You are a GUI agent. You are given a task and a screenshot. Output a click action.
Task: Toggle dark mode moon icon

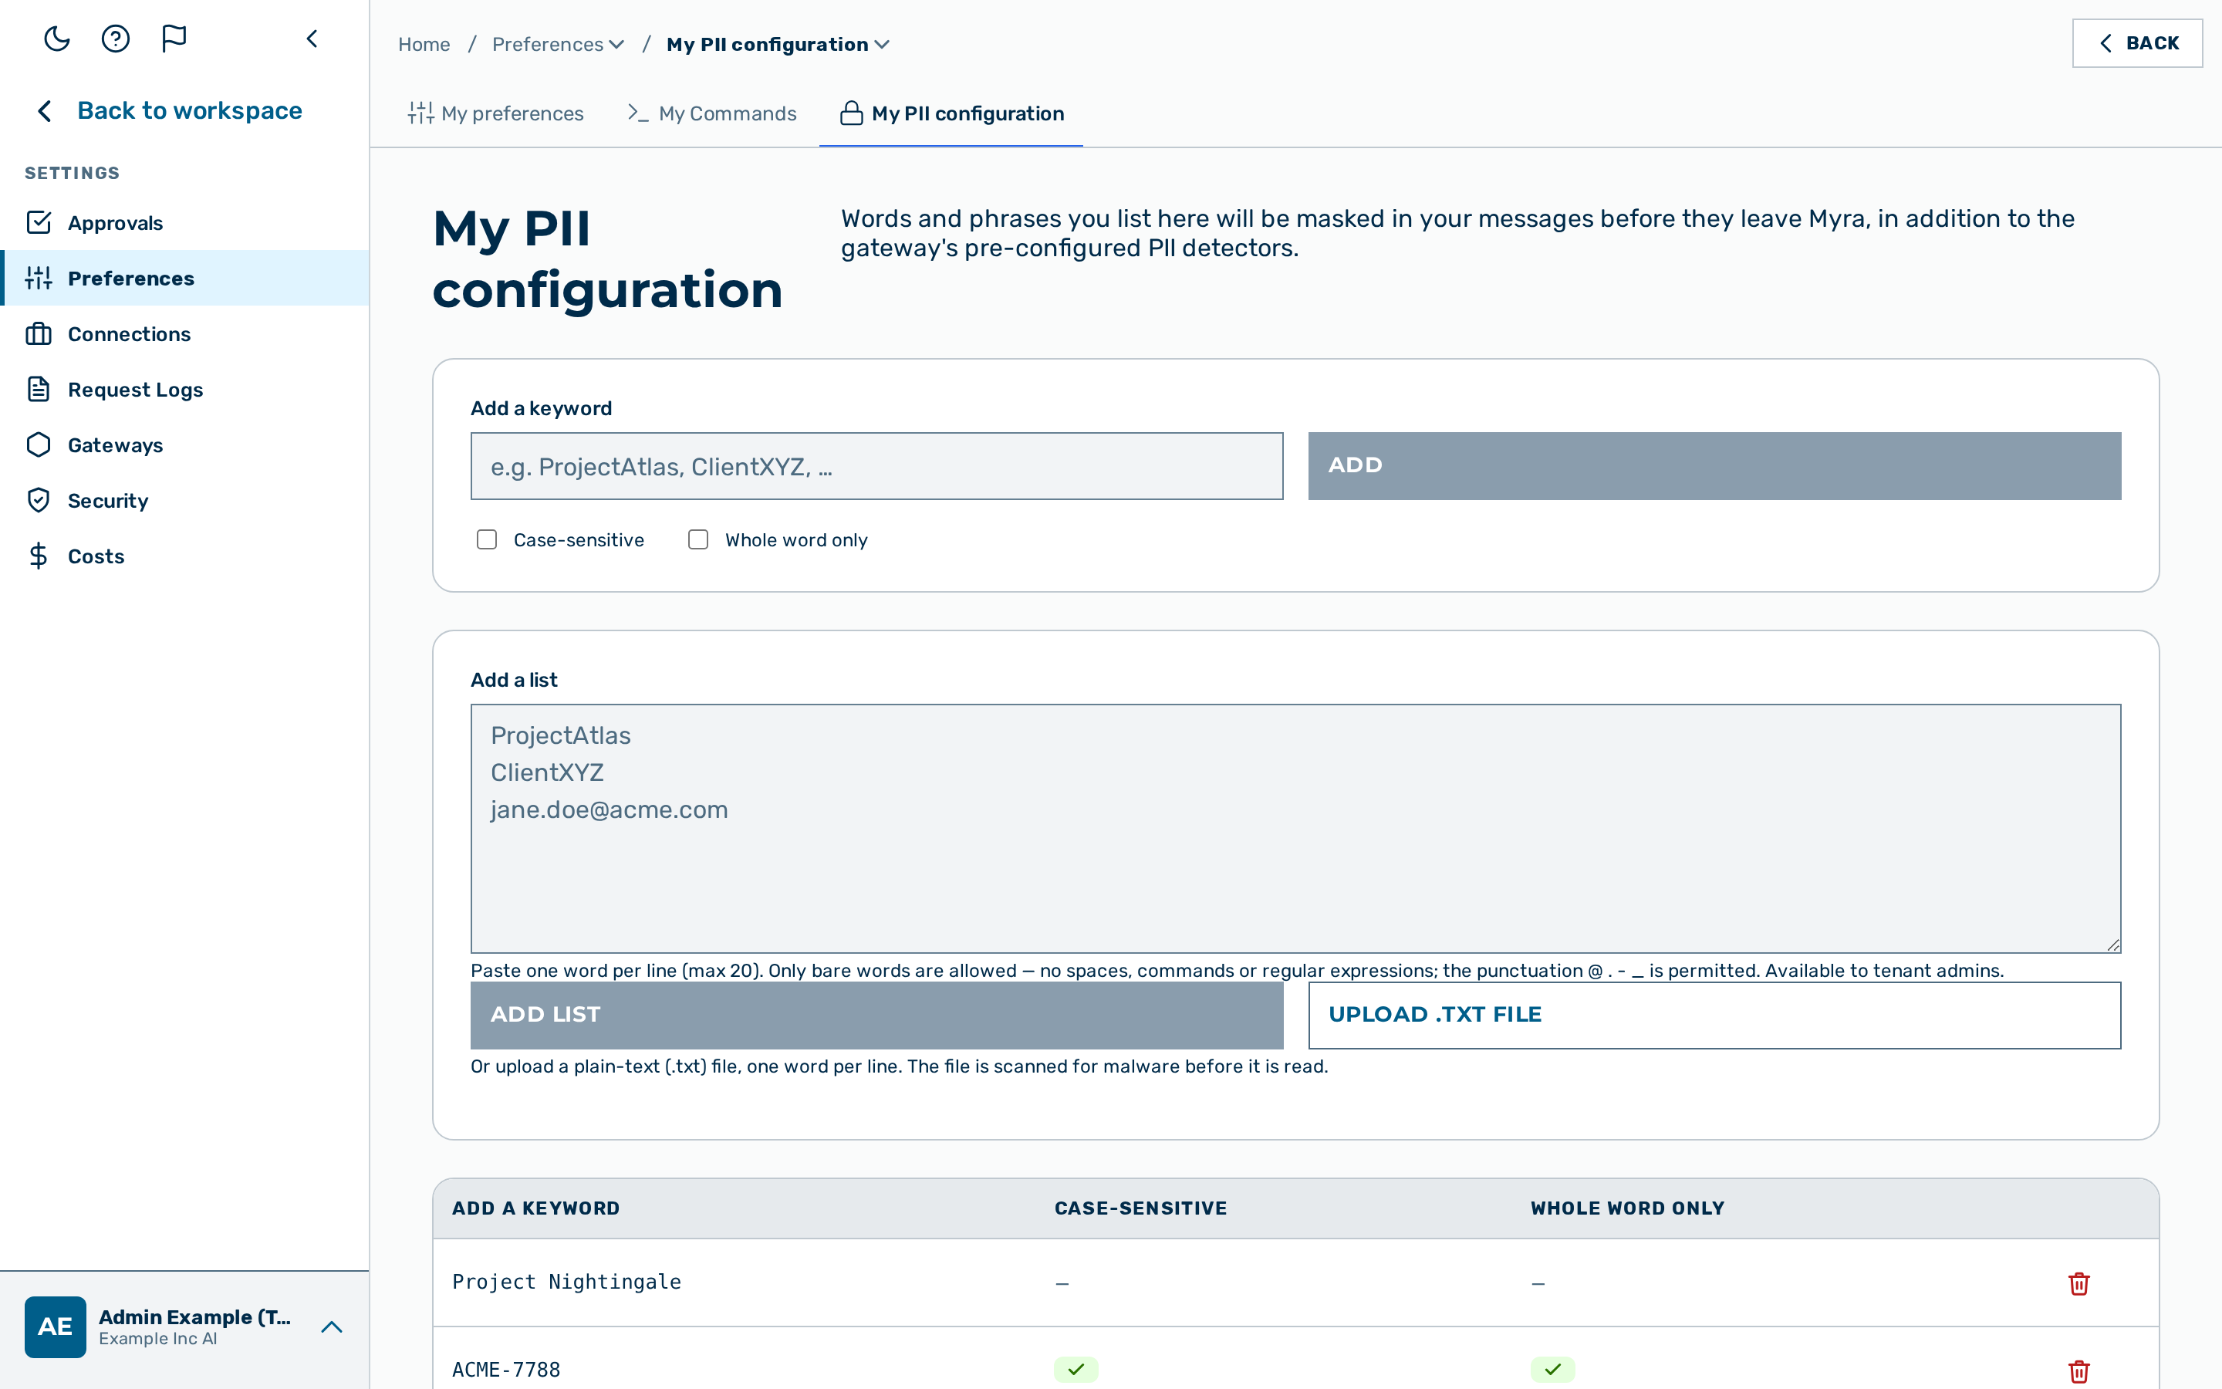57,39
